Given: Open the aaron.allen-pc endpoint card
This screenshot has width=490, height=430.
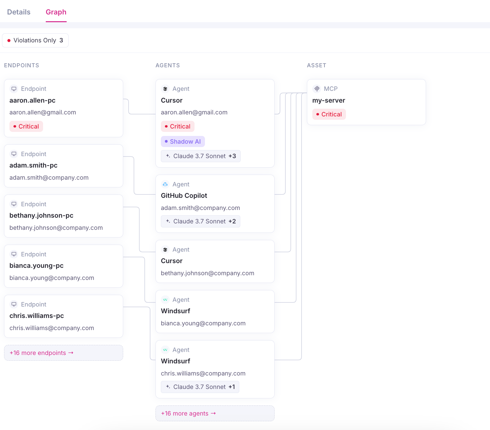Looking at the screenshot, I should pos(64,108).
